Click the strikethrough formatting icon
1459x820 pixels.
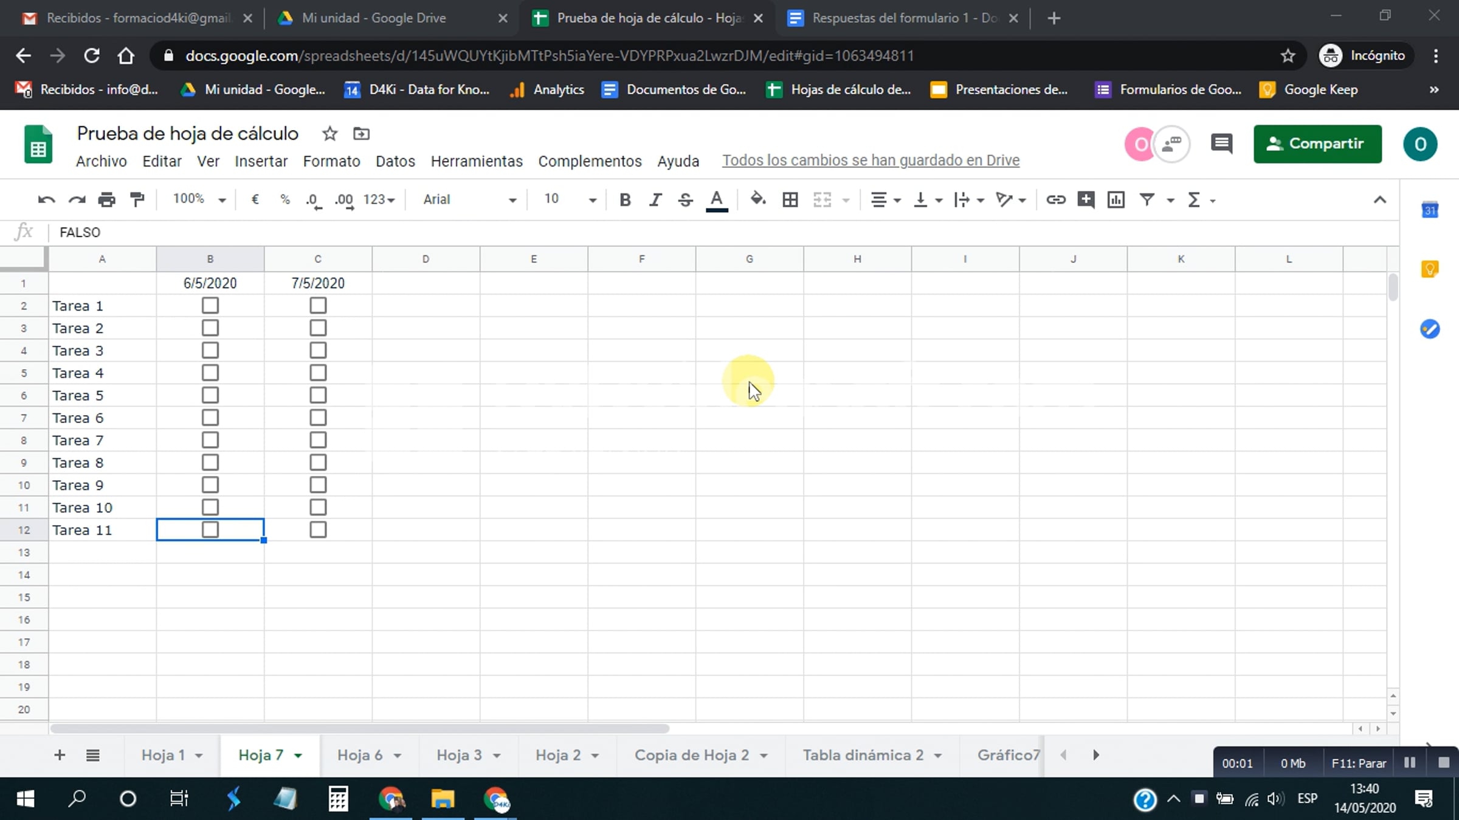click(685, 199)
